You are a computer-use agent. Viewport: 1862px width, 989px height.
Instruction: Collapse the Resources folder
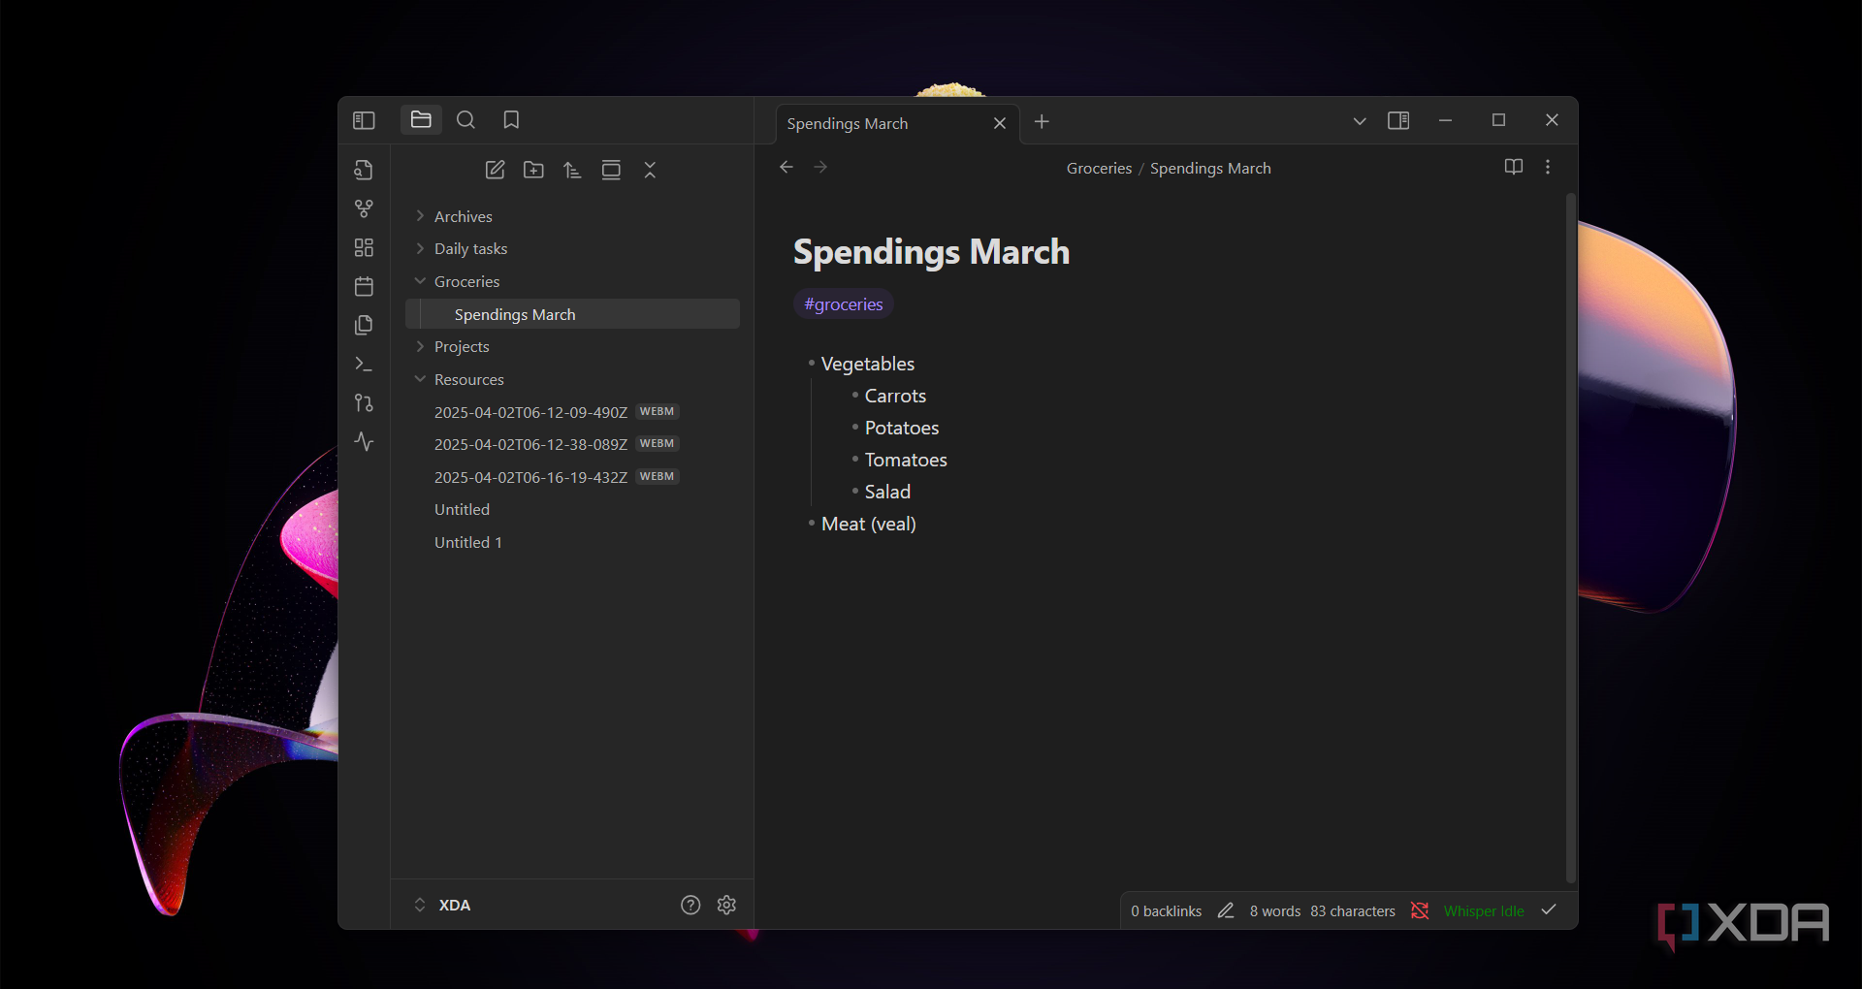(572, 379)
